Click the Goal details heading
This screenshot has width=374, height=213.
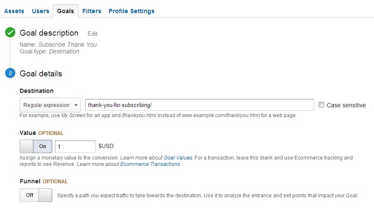tap(41, 73)
